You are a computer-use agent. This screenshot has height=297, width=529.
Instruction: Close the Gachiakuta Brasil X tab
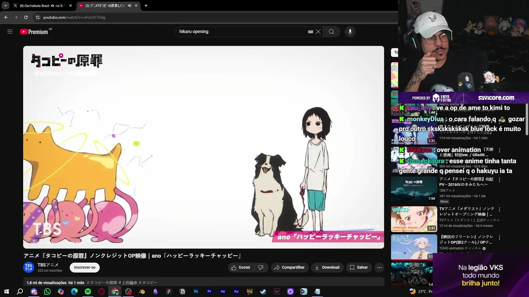[70, 6]
